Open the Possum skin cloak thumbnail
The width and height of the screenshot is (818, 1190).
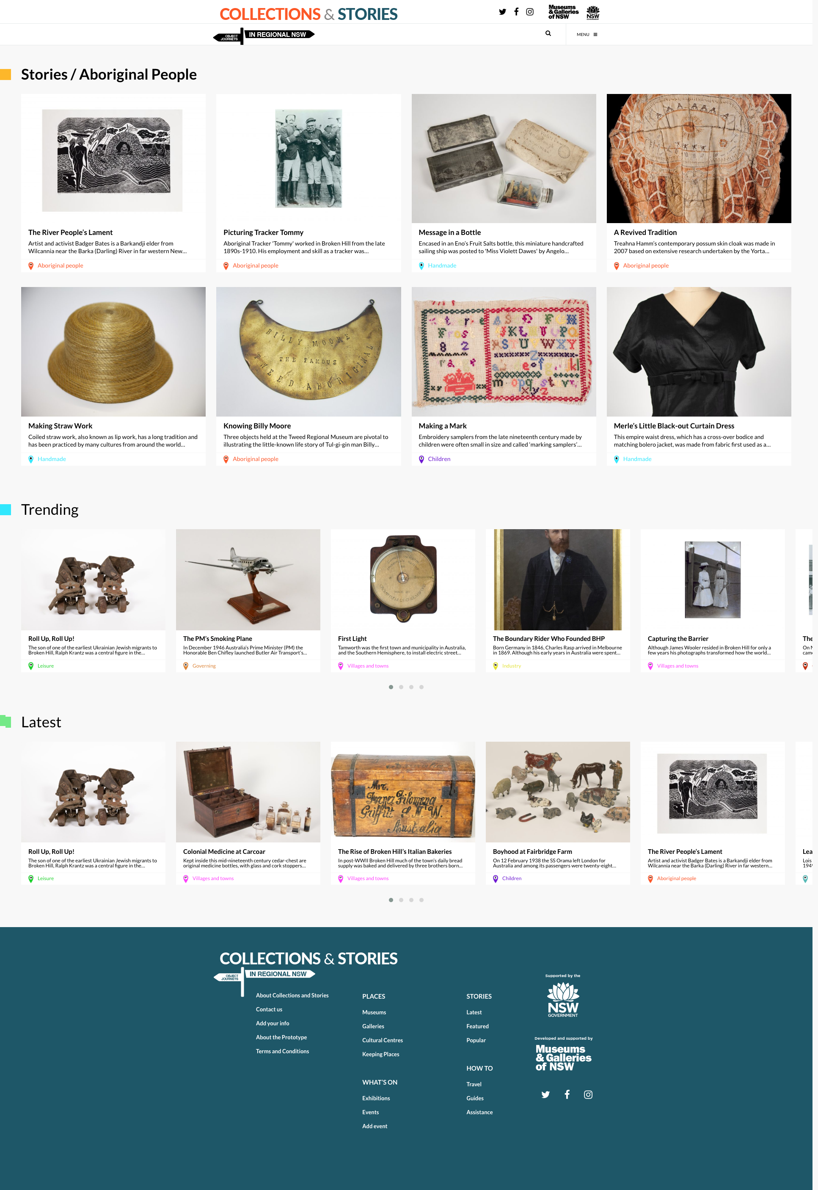[699, 158]
